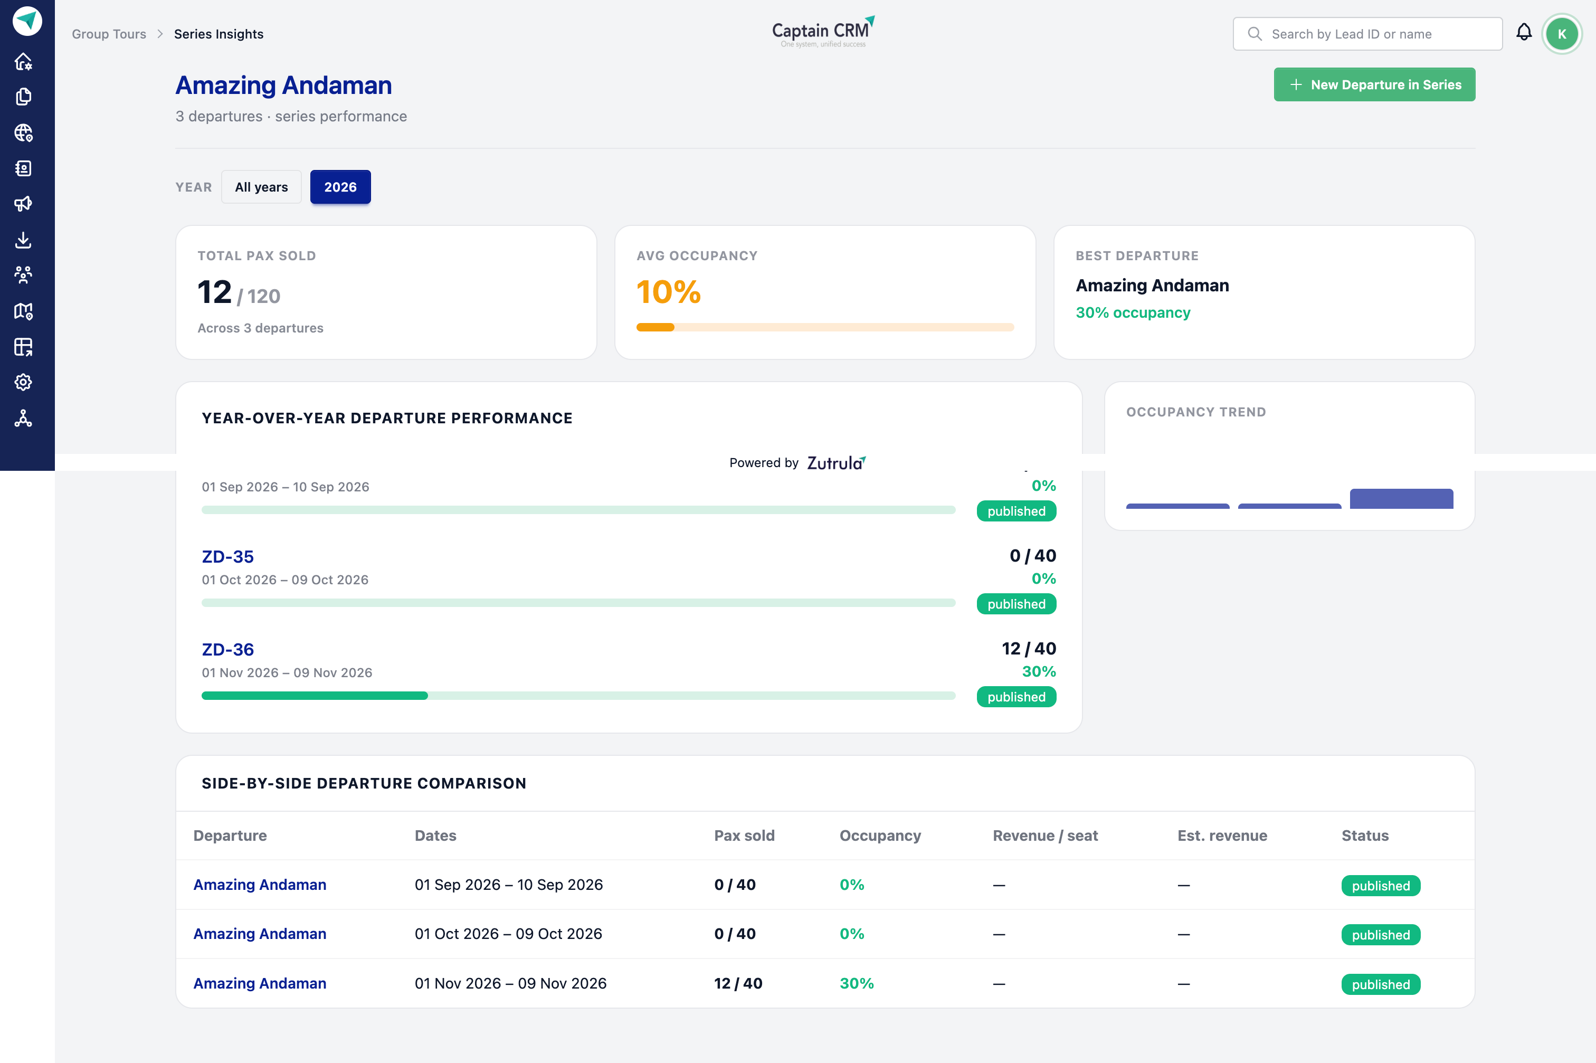Click the tallest Occupancy Trend bar
The width and height of the screenshot is (1596, 1063).
coord(1401,498)
